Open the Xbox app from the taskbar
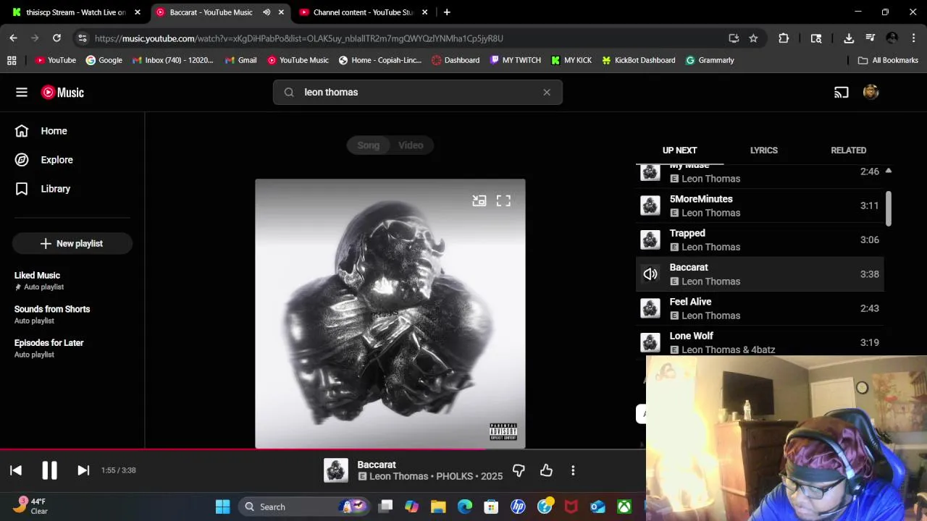The width and height of the screenshot is (927, 521). 624,507
